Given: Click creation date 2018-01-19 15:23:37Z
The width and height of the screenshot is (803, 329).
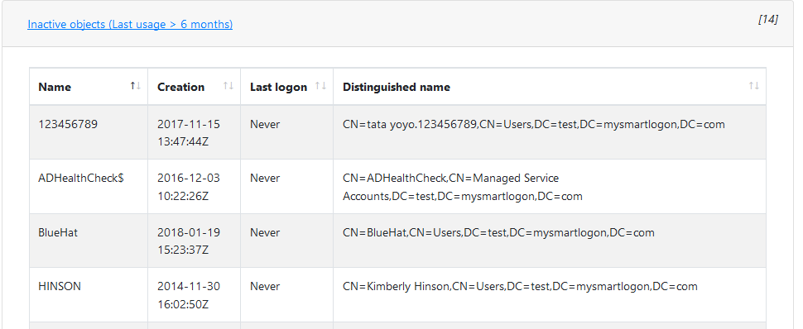Looking at the screenshot, I should (189, 241).
